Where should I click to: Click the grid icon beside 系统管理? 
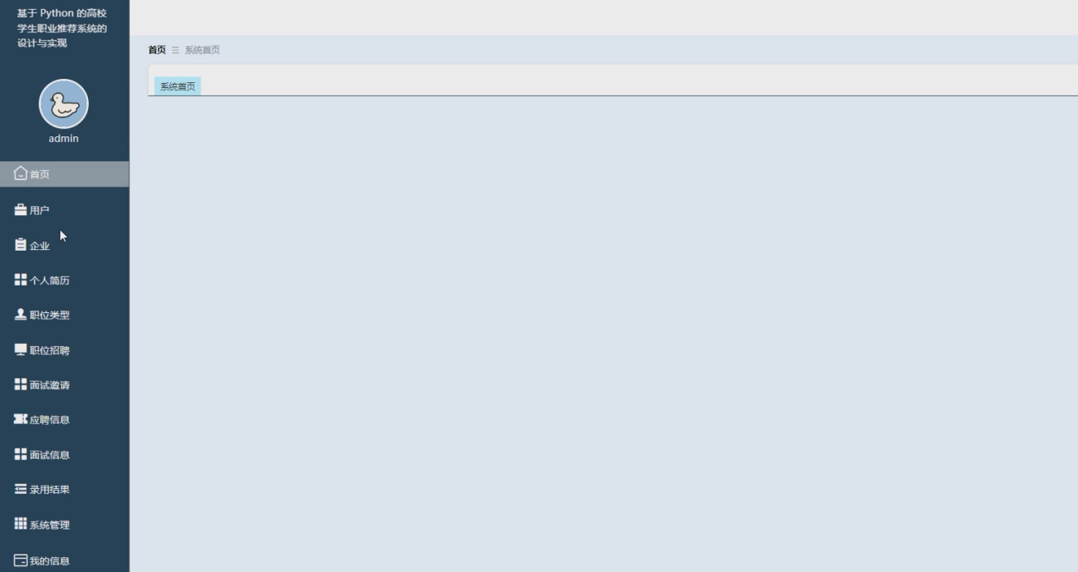[21, 524]
